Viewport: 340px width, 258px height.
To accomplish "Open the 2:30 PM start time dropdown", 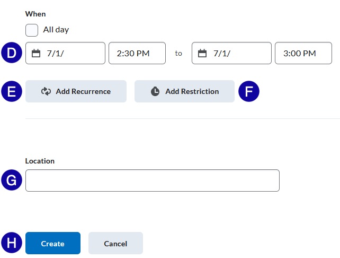I will click(137, 53).
